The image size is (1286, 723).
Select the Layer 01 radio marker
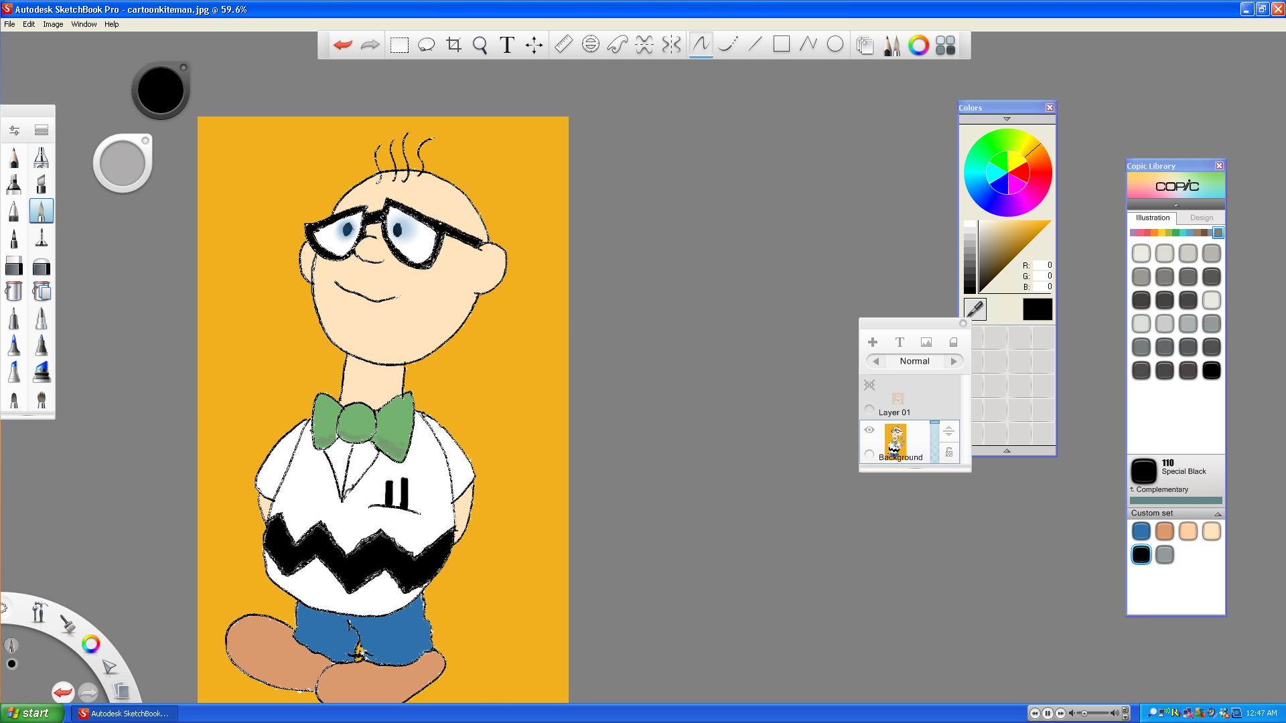(869, 410)
